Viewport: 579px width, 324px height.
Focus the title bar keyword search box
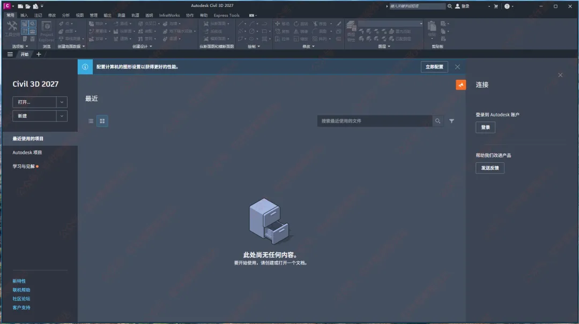point(417,6)
